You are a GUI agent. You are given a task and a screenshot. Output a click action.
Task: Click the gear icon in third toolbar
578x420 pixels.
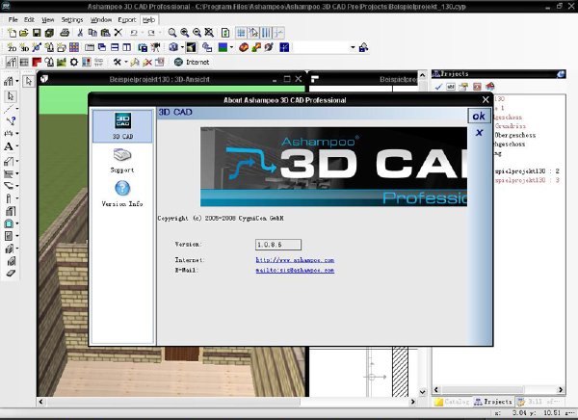point(74,62)
